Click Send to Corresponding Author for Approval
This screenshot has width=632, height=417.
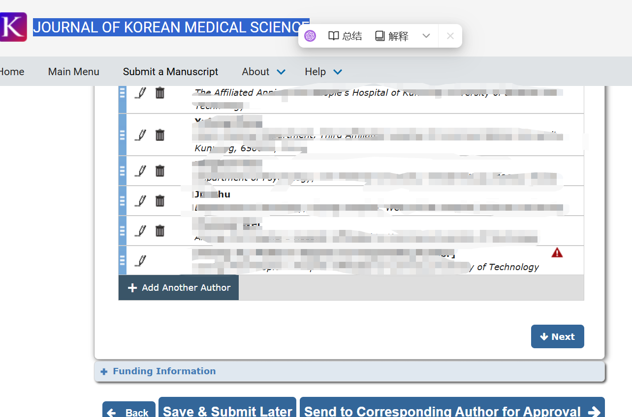coord(452,408)
